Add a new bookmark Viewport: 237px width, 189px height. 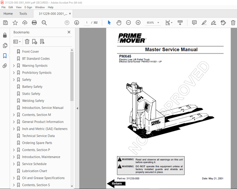[x=34, y=42]
